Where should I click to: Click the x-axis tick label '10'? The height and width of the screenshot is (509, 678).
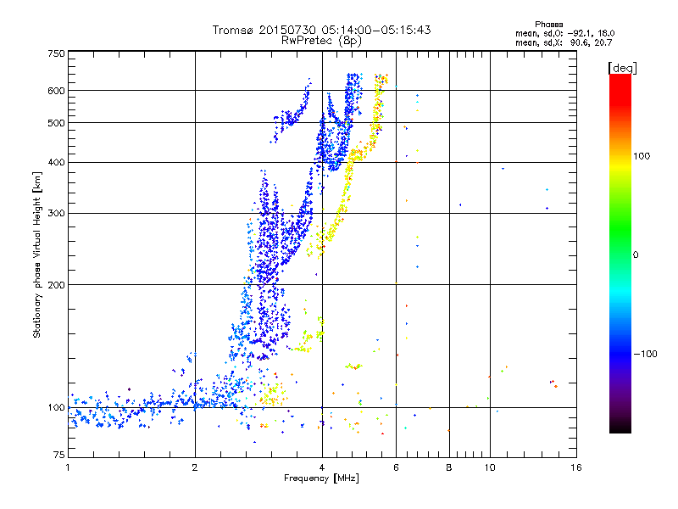[490, 467]
